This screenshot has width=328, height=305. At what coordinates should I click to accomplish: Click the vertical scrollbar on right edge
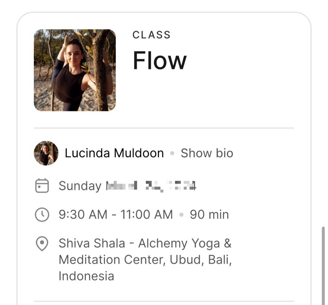coord(323,266)
